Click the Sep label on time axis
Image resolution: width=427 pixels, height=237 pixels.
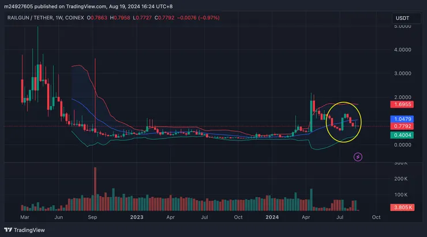pyautogui.click(x=92, y=217)
